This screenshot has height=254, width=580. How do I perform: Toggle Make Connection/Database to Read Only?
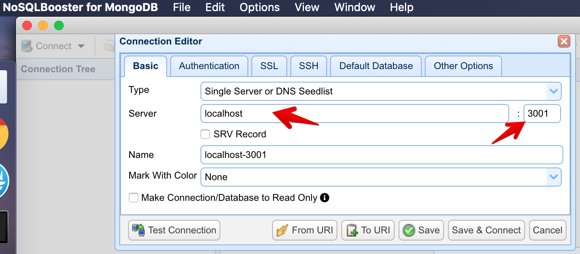click(x=134, y=198)
